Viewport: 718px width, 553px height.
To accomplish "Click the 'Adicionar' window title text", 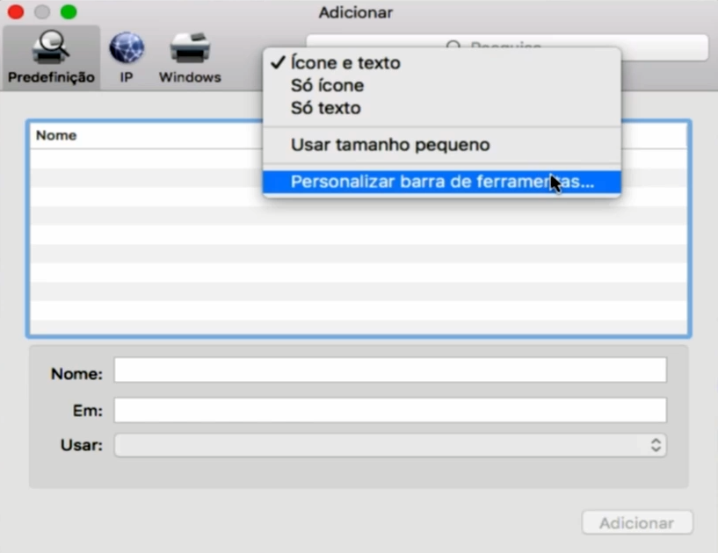I will point(355,12).
